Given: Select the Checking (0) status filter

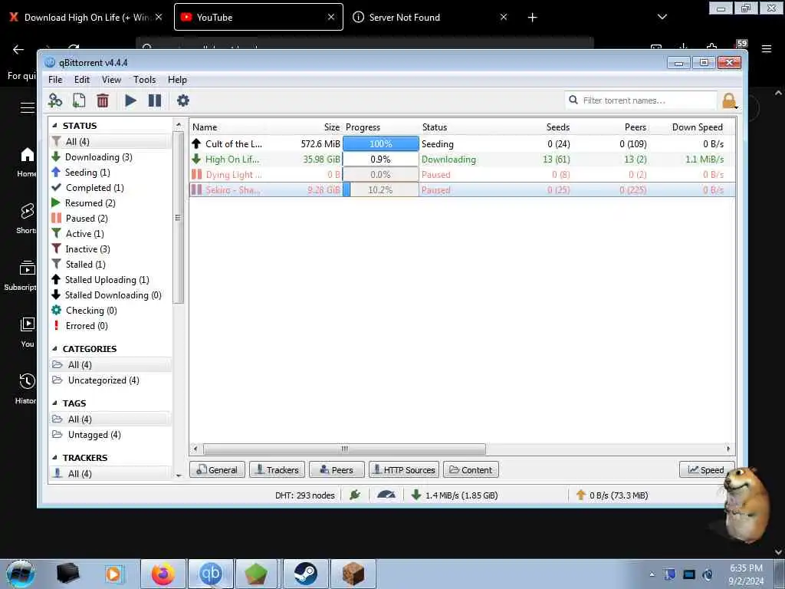Looking at the screenshot, I should pyautogui.click(x=91, y=311).
